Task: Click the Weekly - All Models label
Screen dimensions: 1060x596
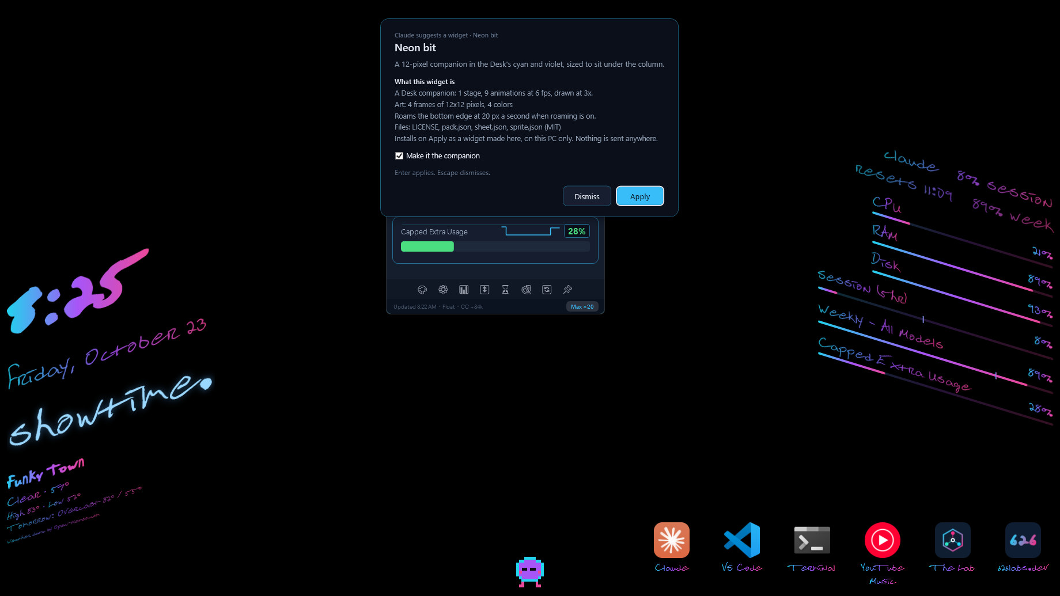Action: (x=880, y=327)
